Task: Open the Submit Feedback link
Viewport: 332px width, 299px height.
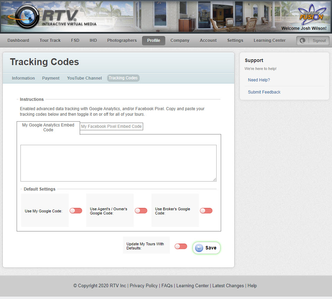Action: tap(264, 92)
